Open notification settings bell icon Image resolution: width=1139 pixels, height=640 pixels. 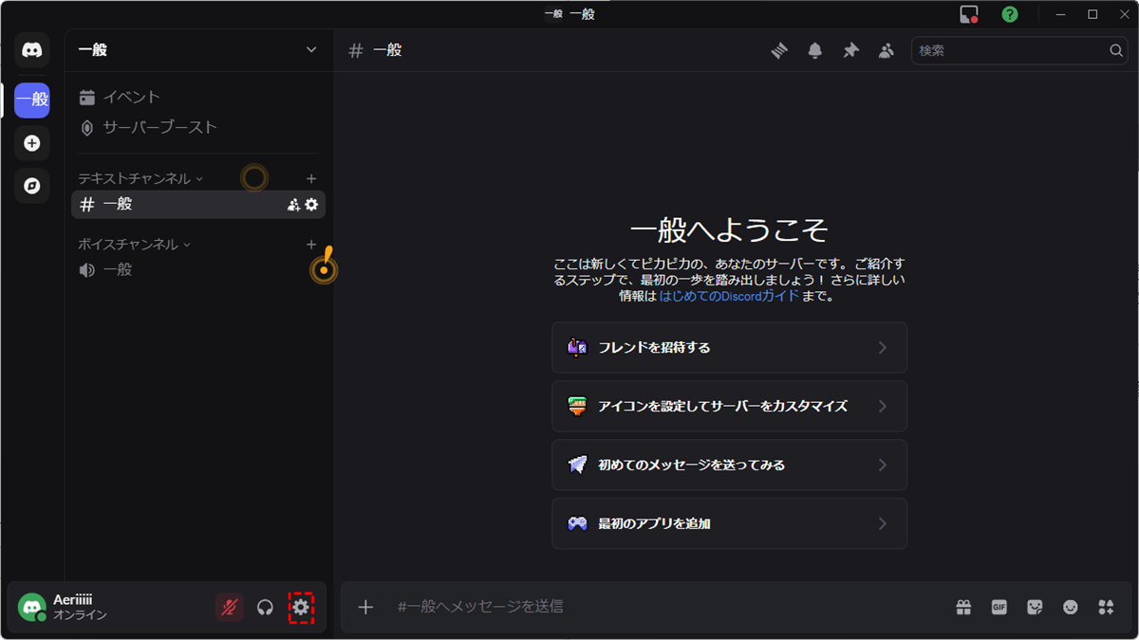click(814, 51)
